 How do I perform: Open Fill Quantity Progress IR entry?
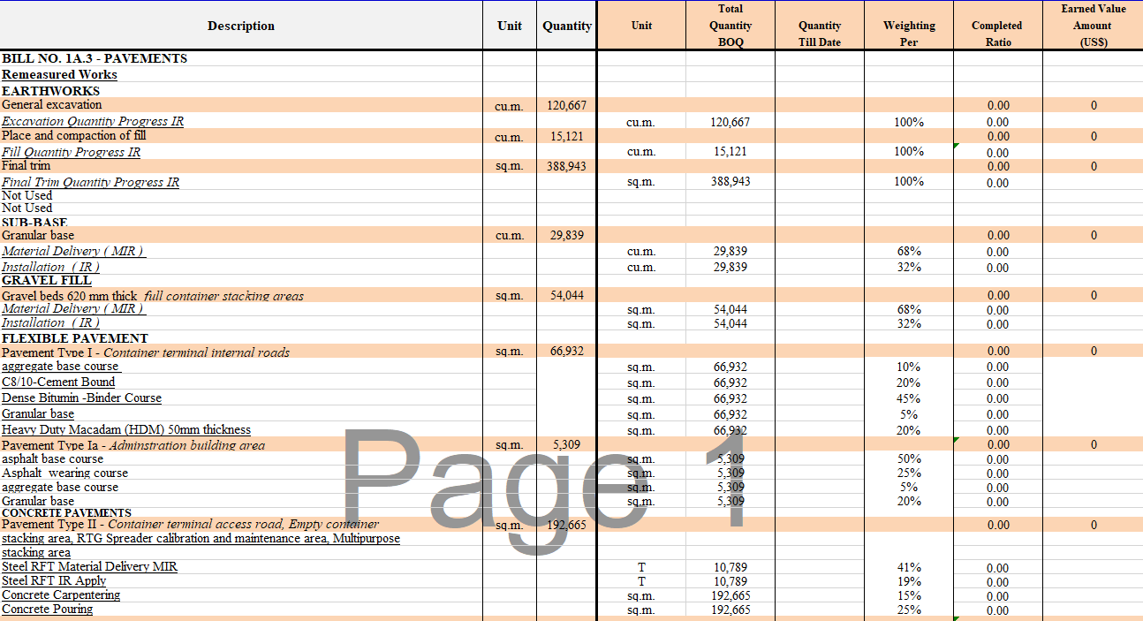tap(71, 152)
